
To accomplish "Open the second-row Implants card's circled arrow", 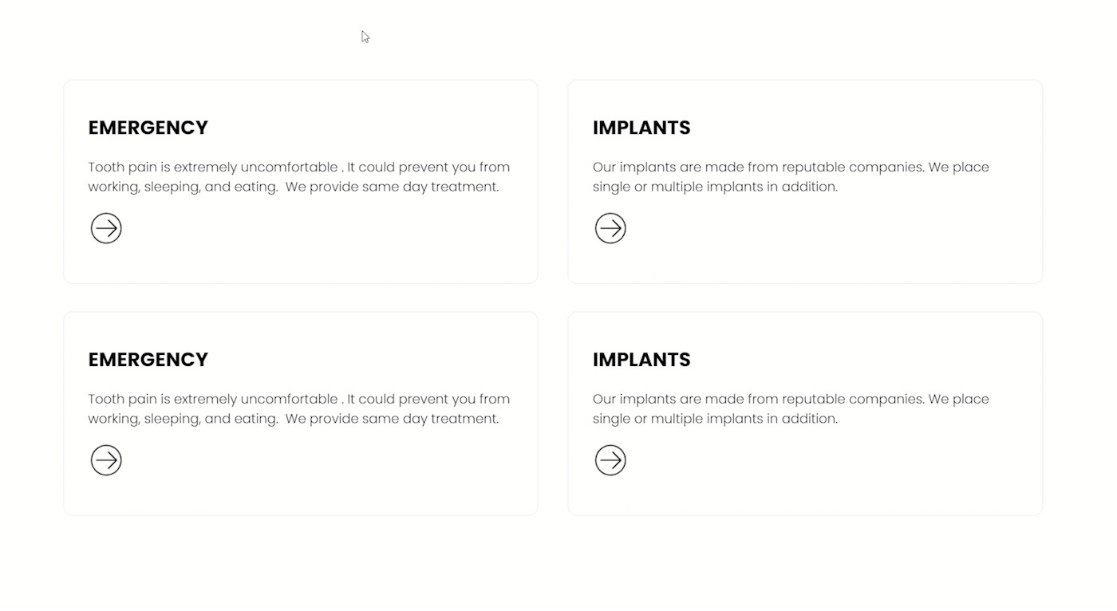I will point(610,460).
